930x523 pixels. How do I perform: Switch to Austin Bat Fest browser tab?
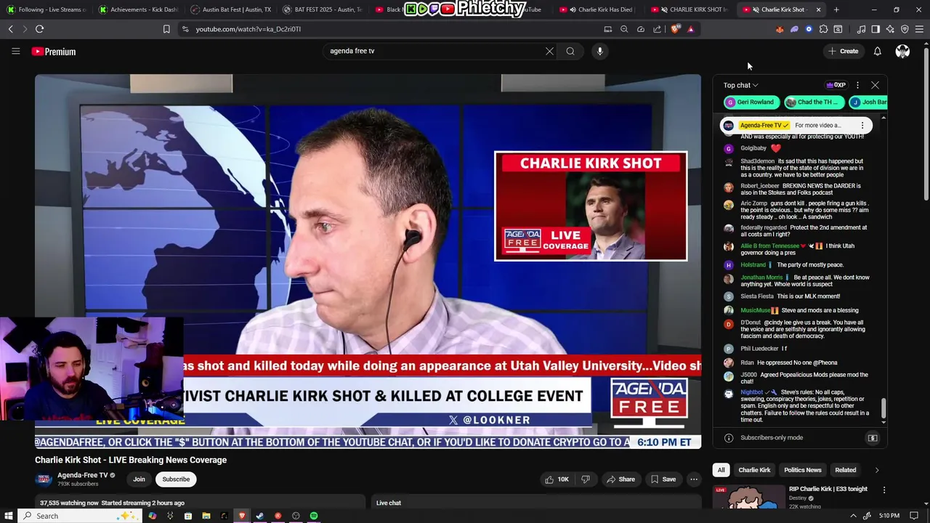tap(231, 9)
